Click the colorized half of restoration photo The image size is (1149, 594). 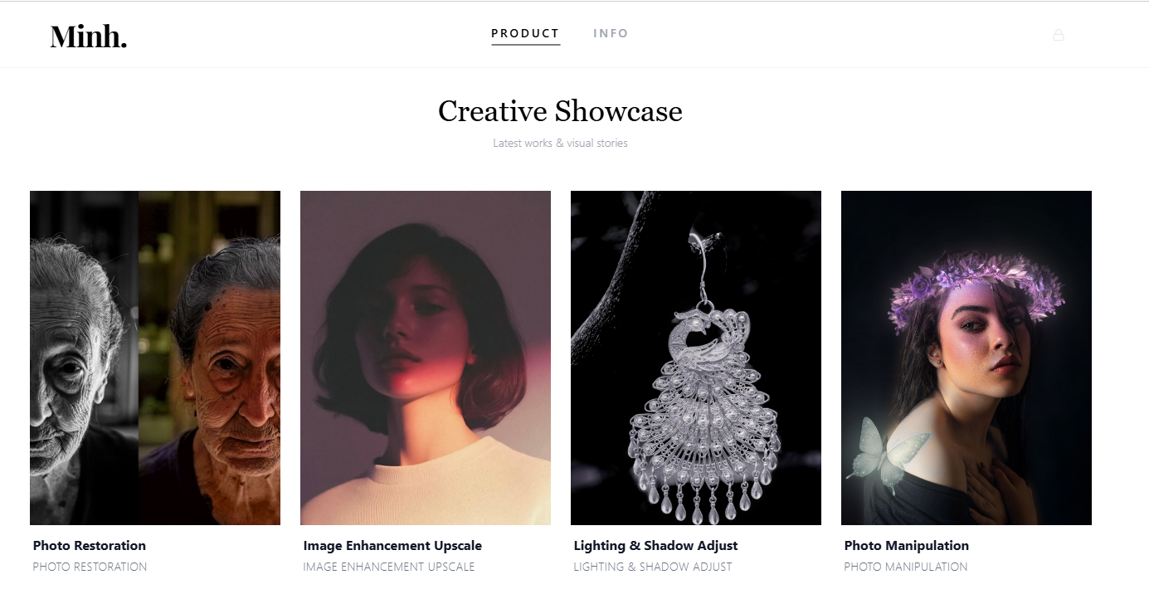click(x=209, y=358)
